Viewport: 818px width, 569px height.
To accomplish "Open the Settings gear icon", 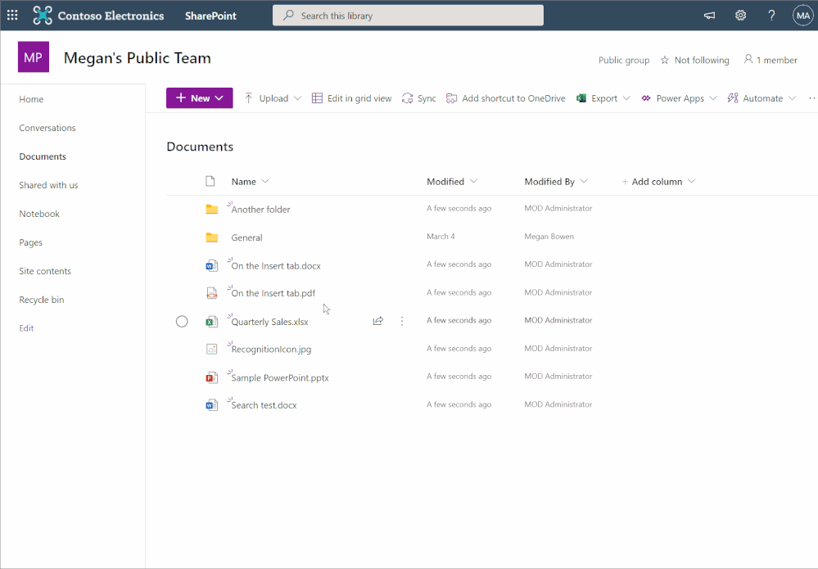I will point(740,15).
